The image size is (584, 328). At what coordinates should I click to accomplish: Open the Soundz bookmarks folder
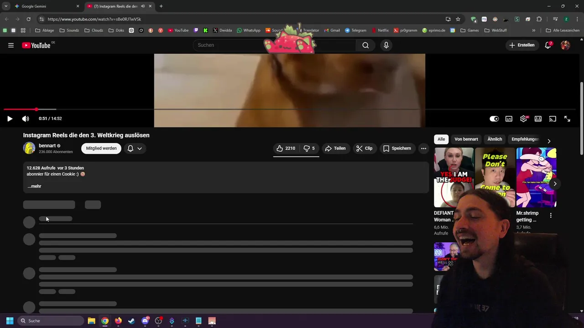click(x=69, y=31)
